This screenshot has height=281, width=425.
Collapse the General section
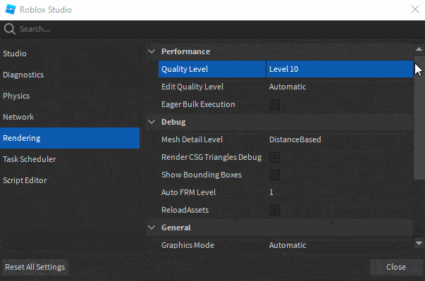[152, 227]
